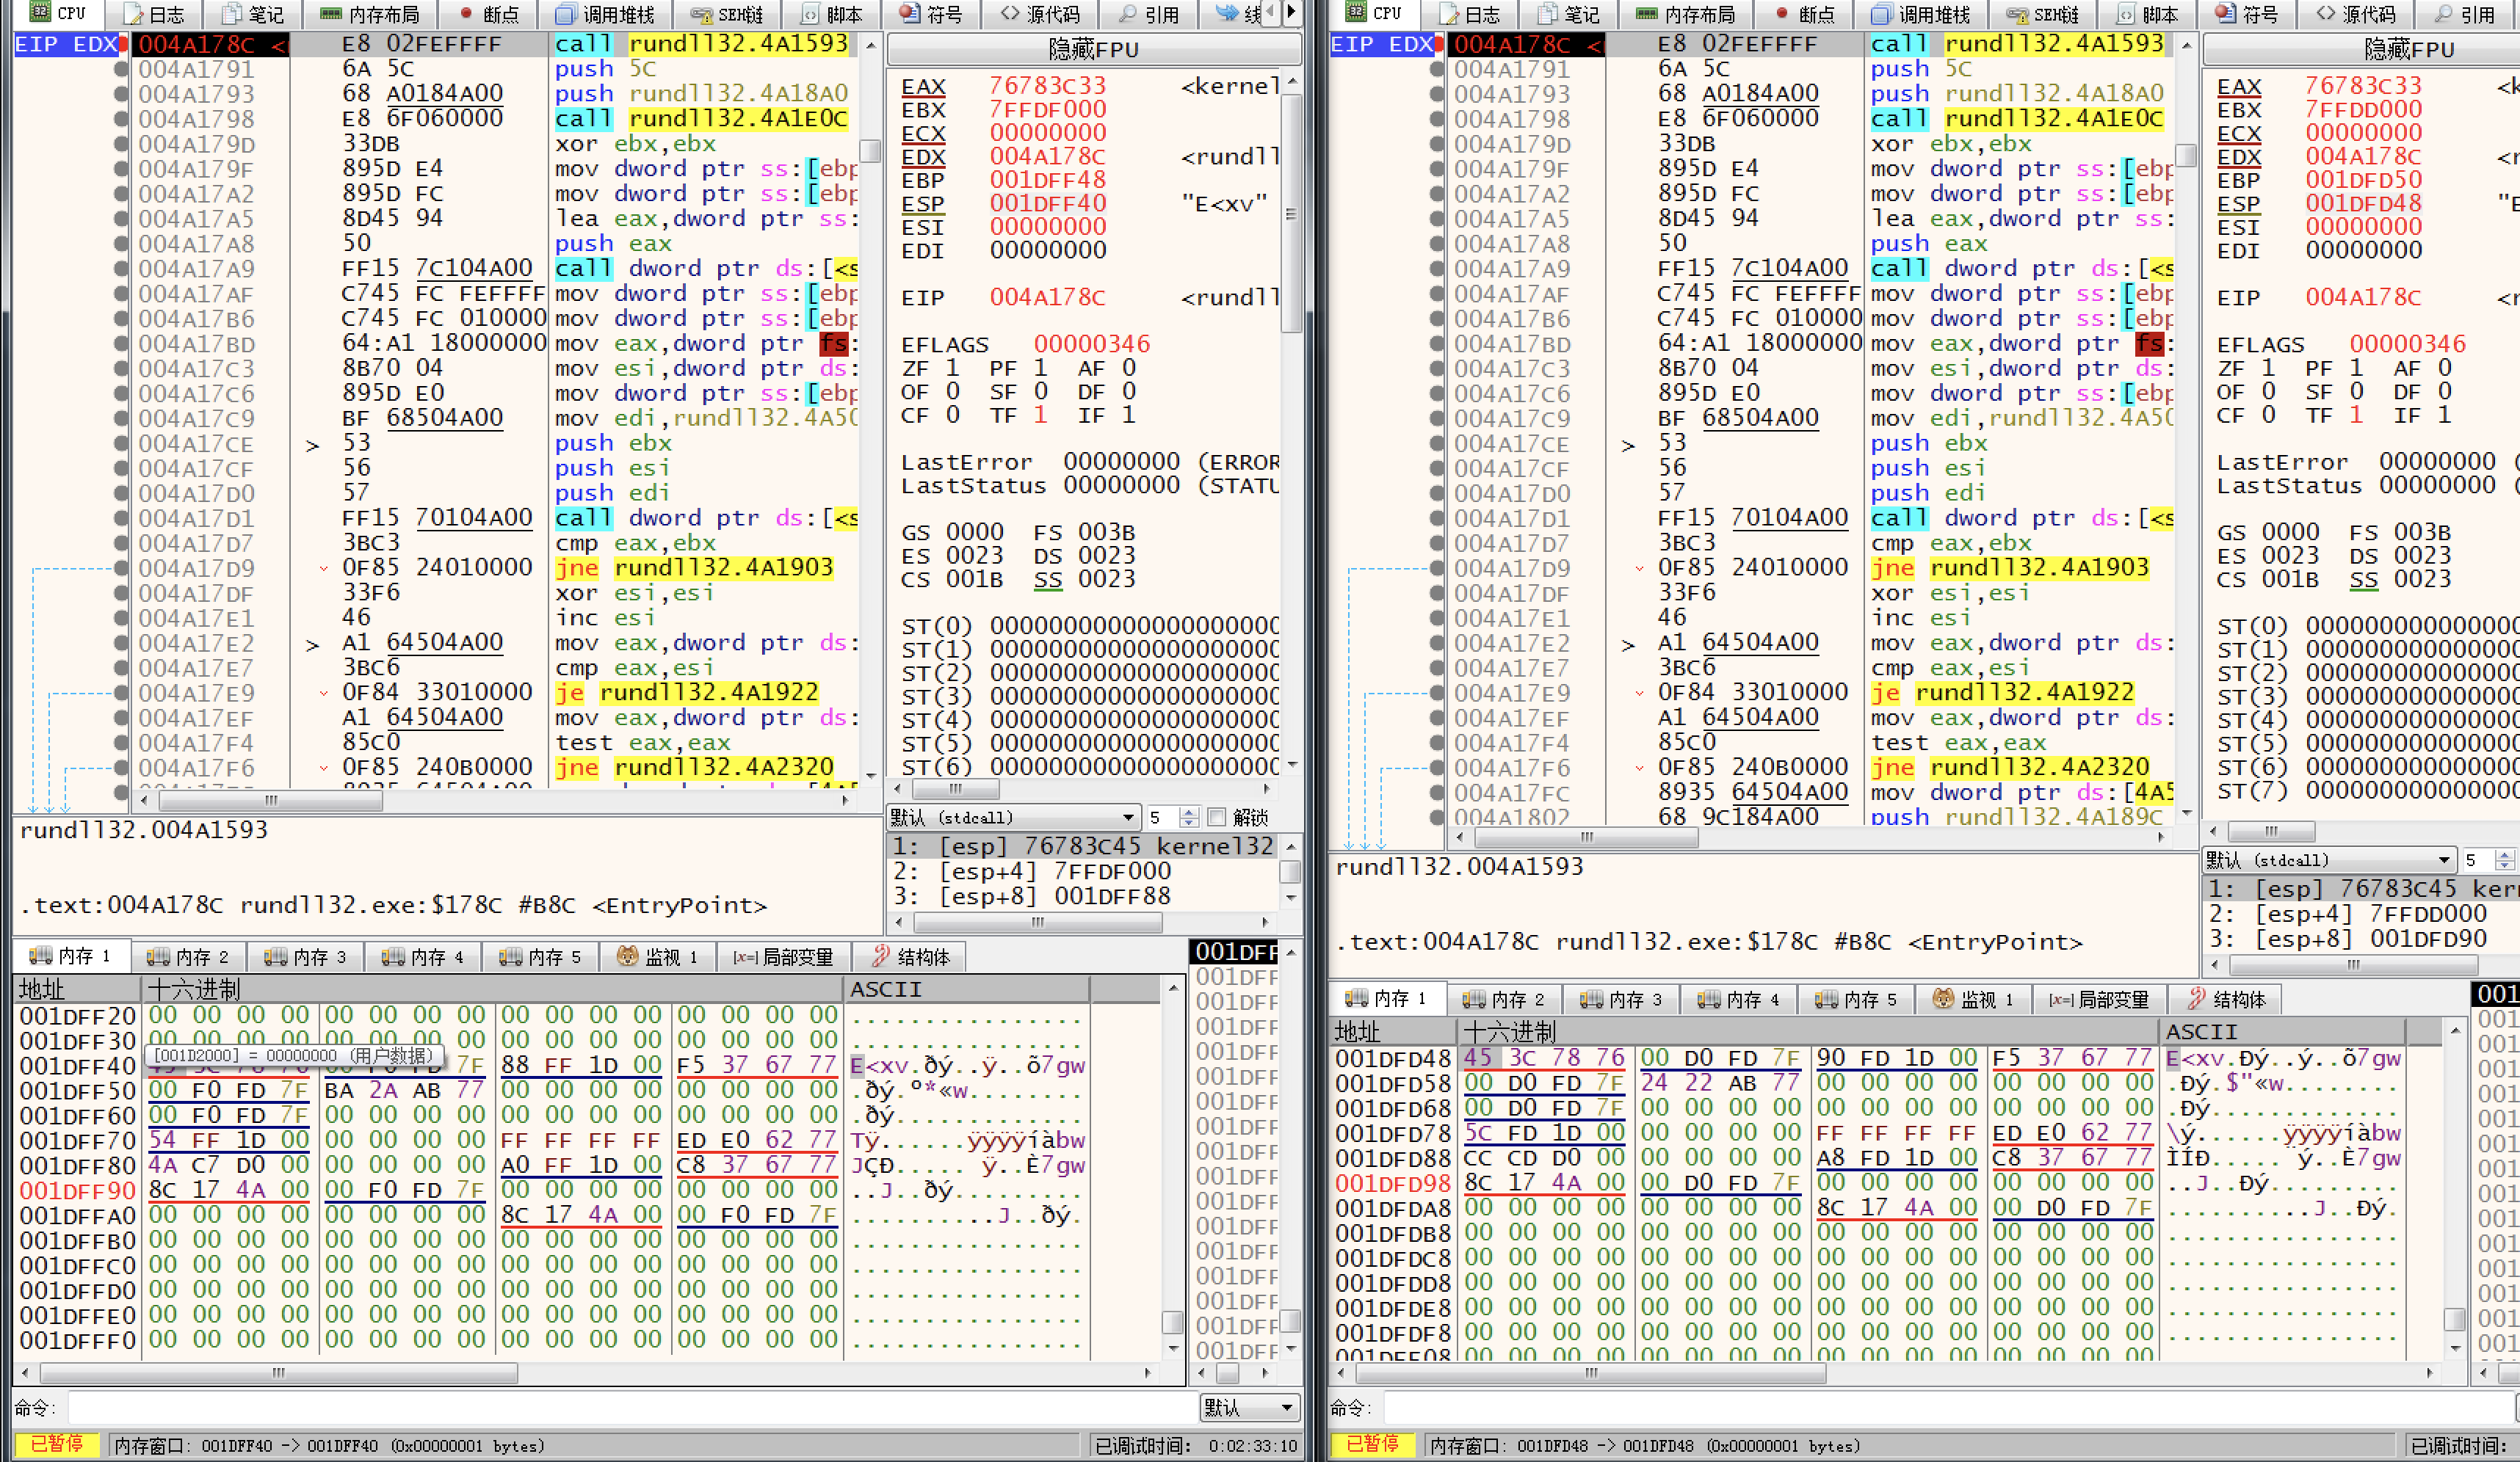
Task: Increase left window argument count spinner
Action: [1189, 812]
